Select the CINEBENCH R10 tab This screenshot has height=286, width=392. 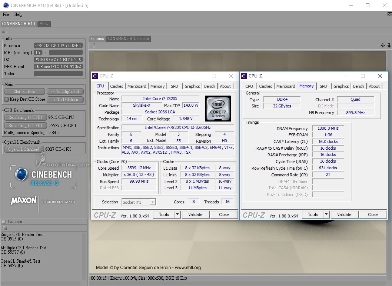pyautogui.click(x=19, y=24)
